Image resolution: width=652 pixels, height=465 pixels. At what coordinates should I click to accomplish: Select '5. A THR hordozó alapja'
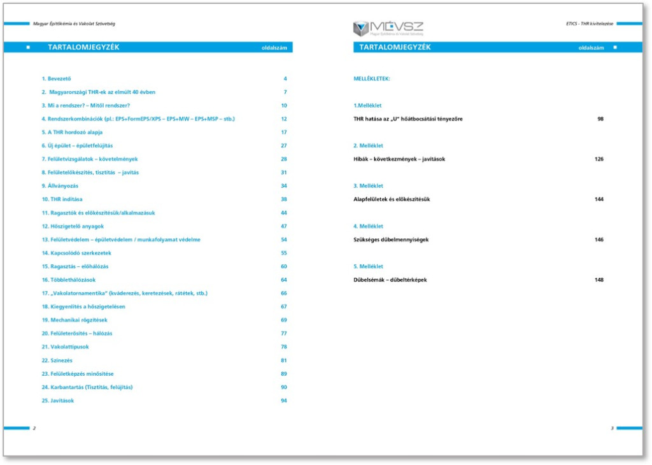(x=72, y=132)
